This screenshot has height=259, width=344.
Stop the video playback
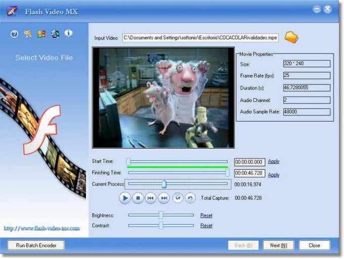138,198
